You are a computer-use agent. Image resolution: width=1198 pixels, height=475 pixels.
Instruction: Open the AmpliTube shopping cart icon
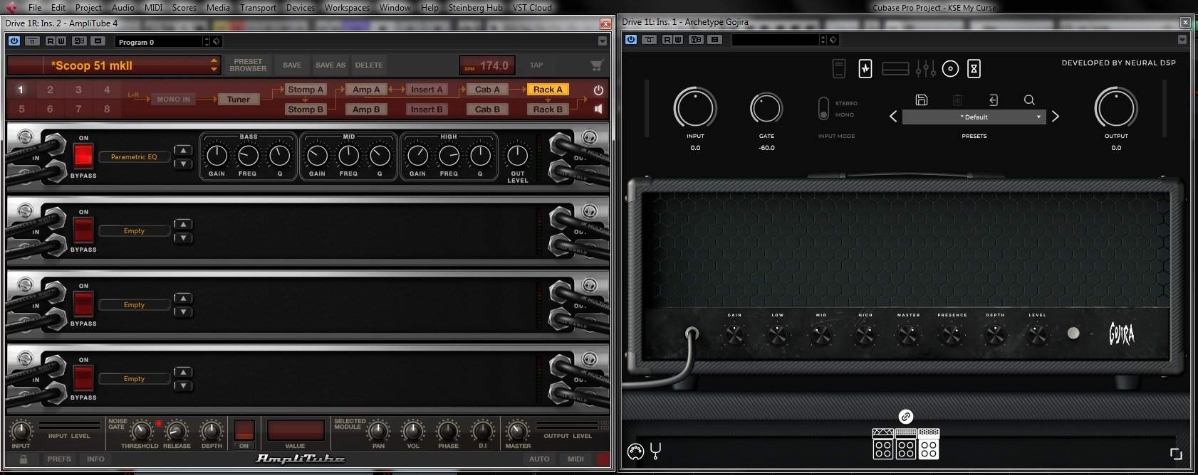[597, 65]
